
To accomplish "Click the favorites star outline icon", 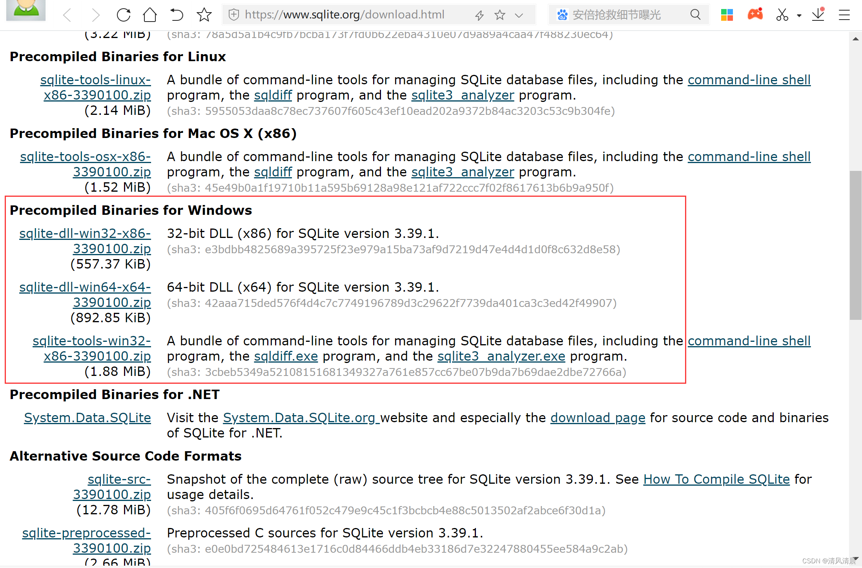I will click(x=204, y=15).
